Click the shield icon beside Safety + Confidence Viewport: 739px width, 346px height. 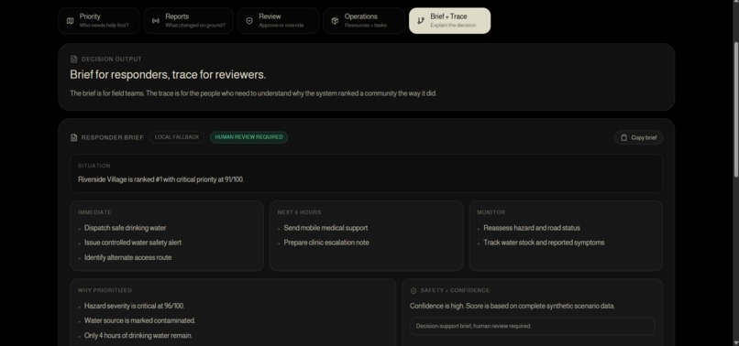coord(414,291)
